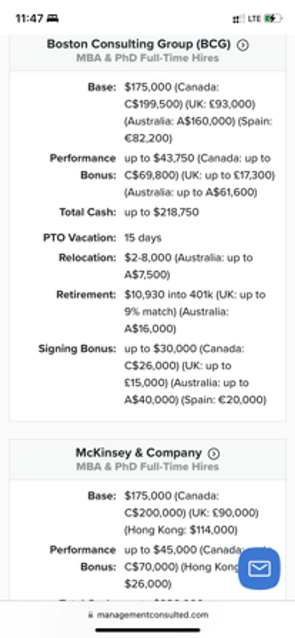
Task: Tap the battery charging status icon
Action: [x=273, y=19]
